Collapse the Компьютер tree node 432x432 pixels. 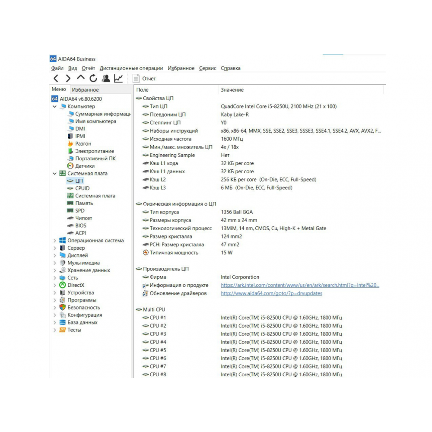[x=55, y=106]
